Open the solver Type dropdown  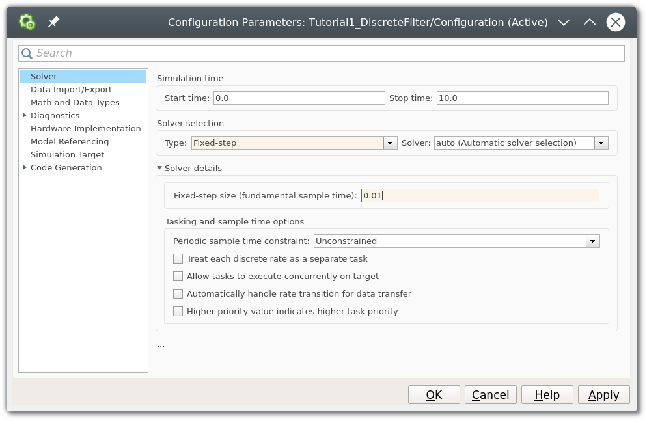coord(390,143)
